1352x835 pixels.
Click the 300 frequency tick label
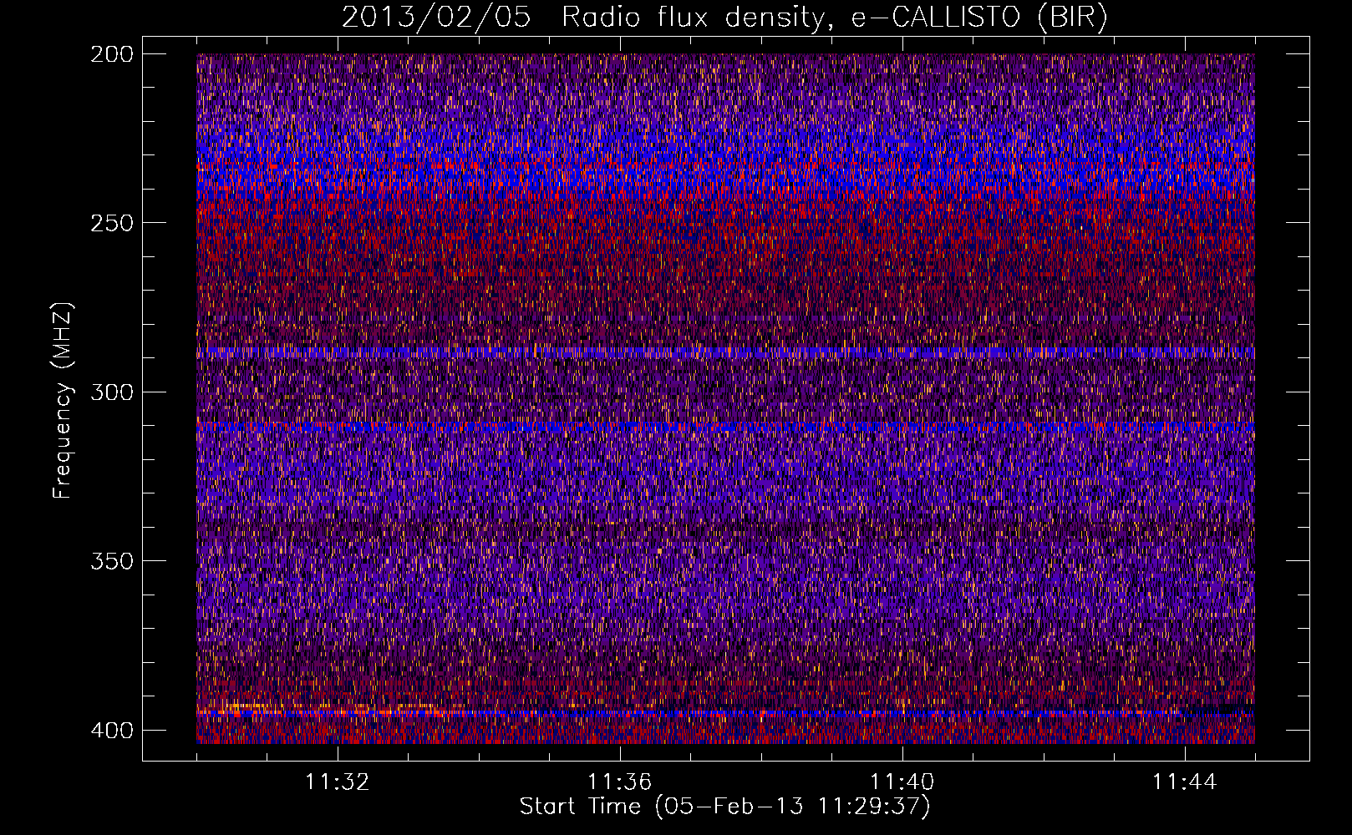click(111, 392)
